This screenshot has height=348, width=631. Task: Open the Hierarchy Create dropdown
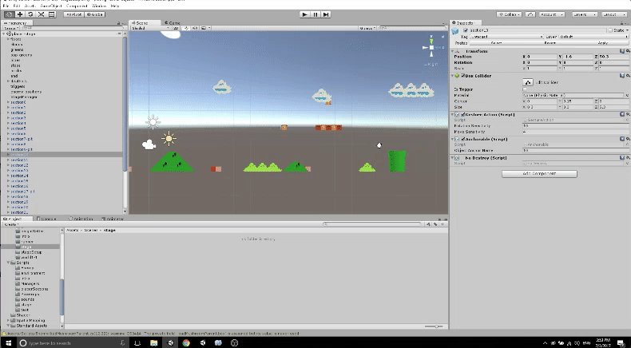[x=10, y=28]
